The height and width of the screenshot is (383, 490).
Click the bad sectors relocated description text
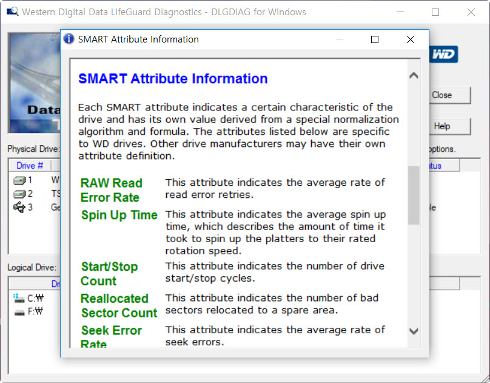(x=272, y=304)
